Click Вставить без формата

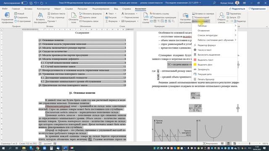tap(40, 18)
